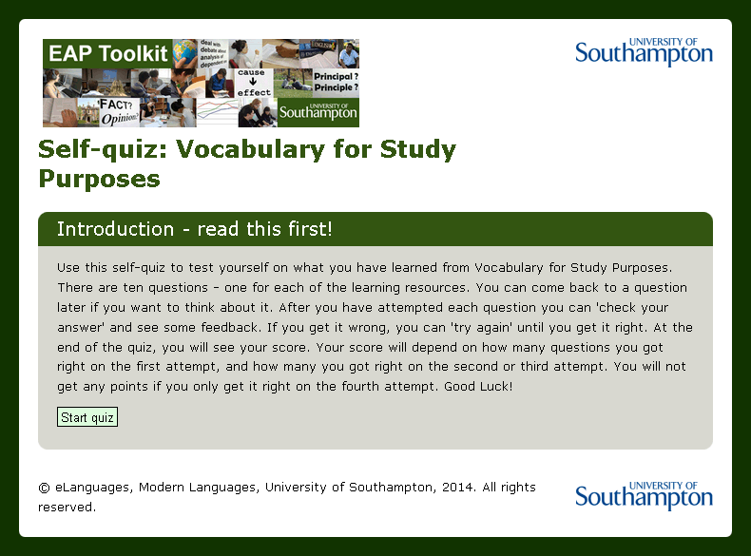Screen dimensions: 751x556
Task: Select the man in blue shirt photo
Action: click(349, 53)
